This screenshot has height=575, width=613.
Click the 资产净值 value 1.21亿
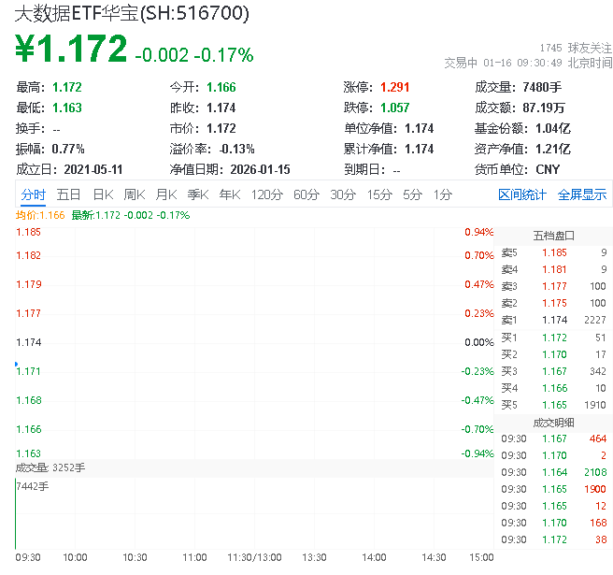click(553, 149)
